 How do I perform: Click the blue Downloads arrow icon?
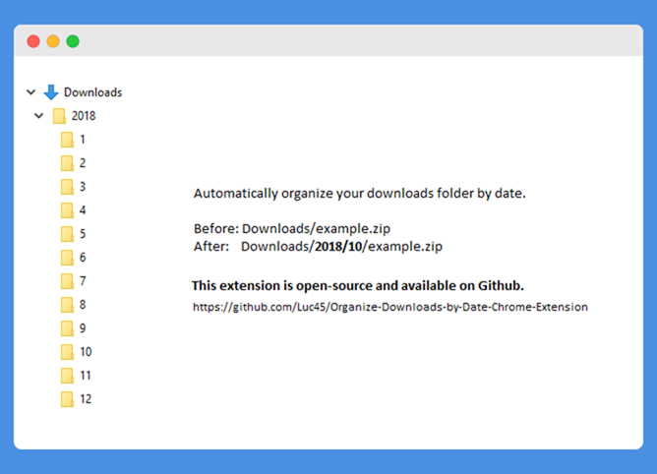pos(50,92)
